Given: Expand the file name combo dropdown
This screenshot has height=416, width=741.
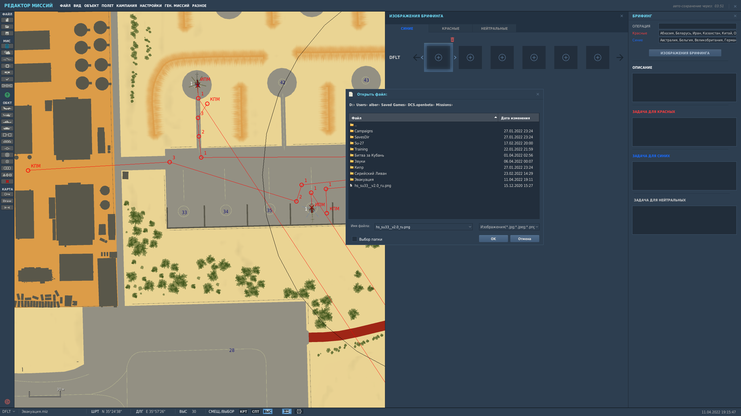Looking at the screenshot, I should pos(470,227).
